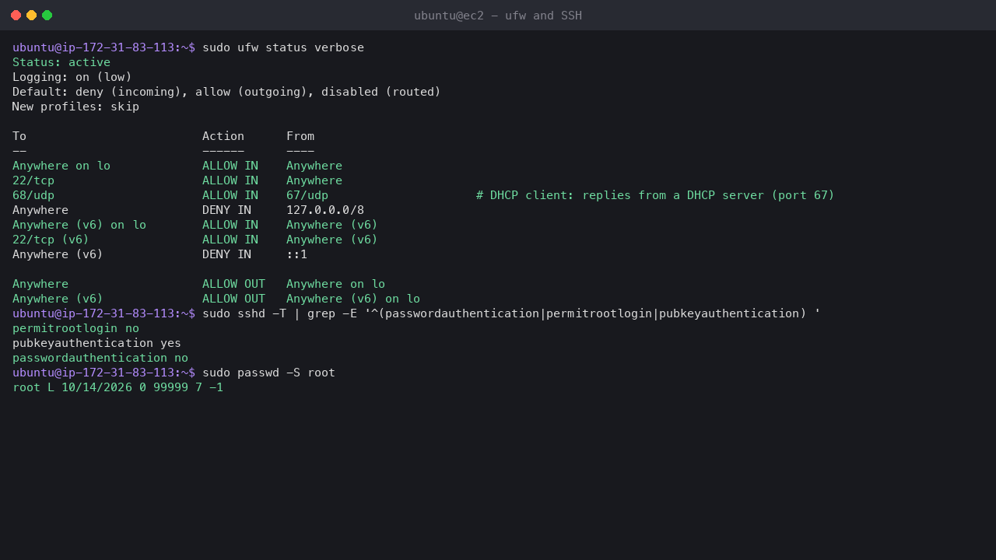Select the 'Anywhere on lo' entry in To column
This screenshot has width=996, height=560.
[x=61, y=166]
